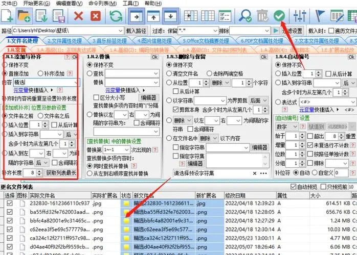Expand the 路径 path dropdown
Screen dimensions: 357x255
(x=121, y=31)
